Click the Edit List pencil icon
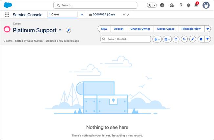This screenshot has width=214, height=140. (193, 39)
